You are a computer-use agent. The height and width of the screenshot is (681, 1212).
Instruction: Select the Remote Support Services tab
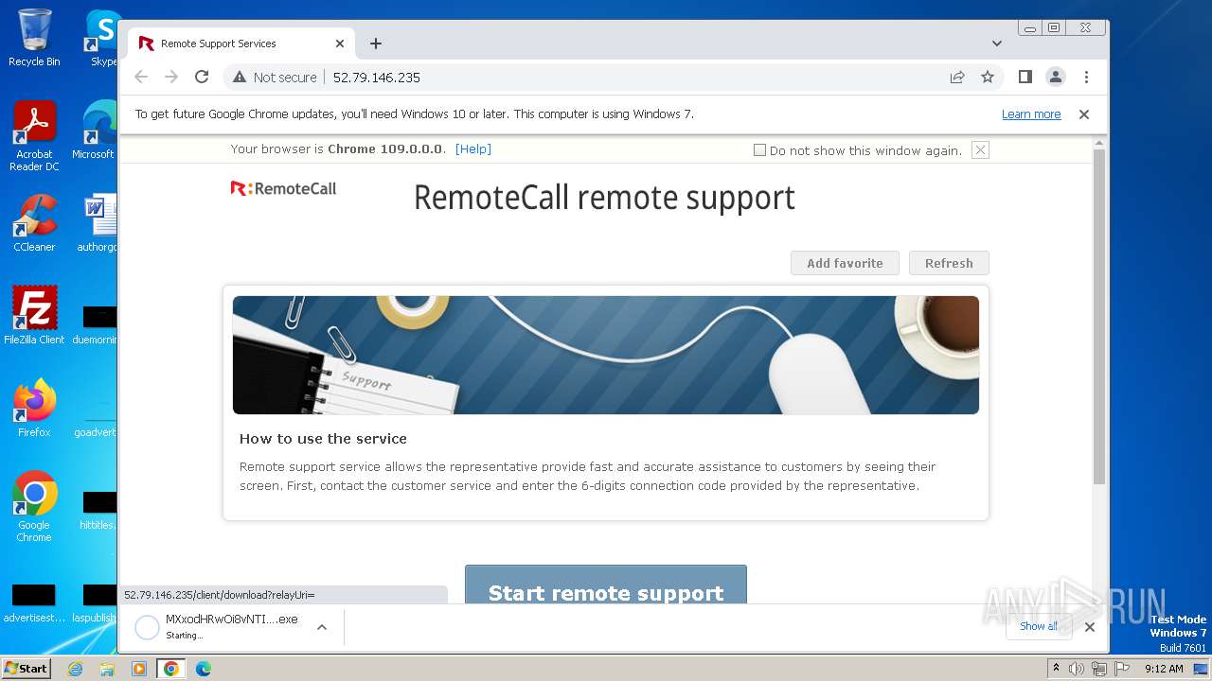(241, 44)
